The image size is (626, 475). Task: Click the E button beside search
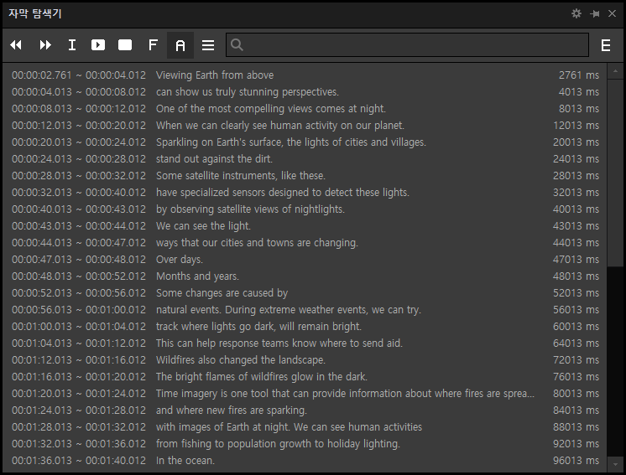(x=606, y=45)
